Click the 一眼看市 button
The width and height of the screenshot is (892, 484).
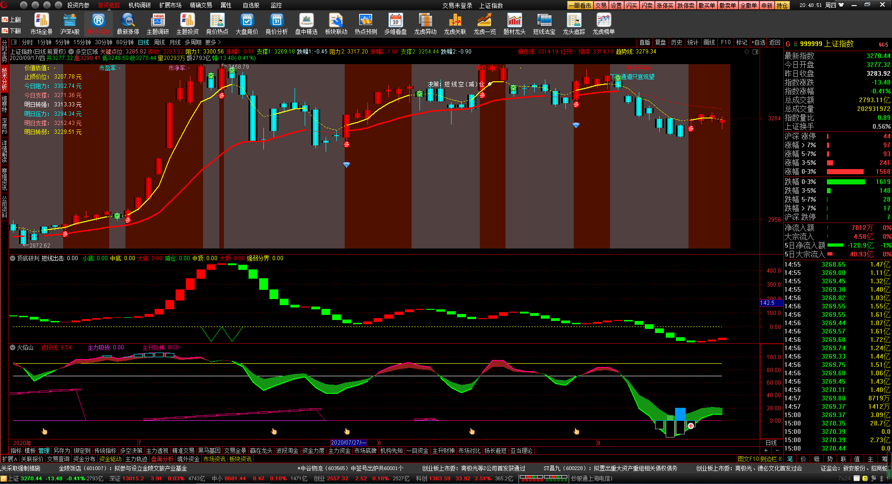[x=580, y=5]
